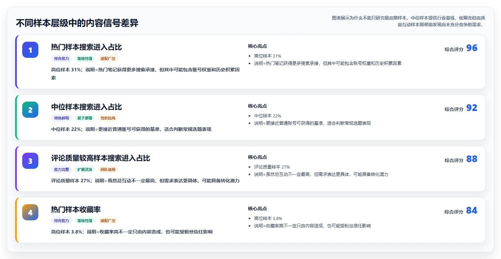Screen dimensions: 501x259
Task: Open the card title "热门样本搜索进入占比"
Action: [x=86, y=47]
